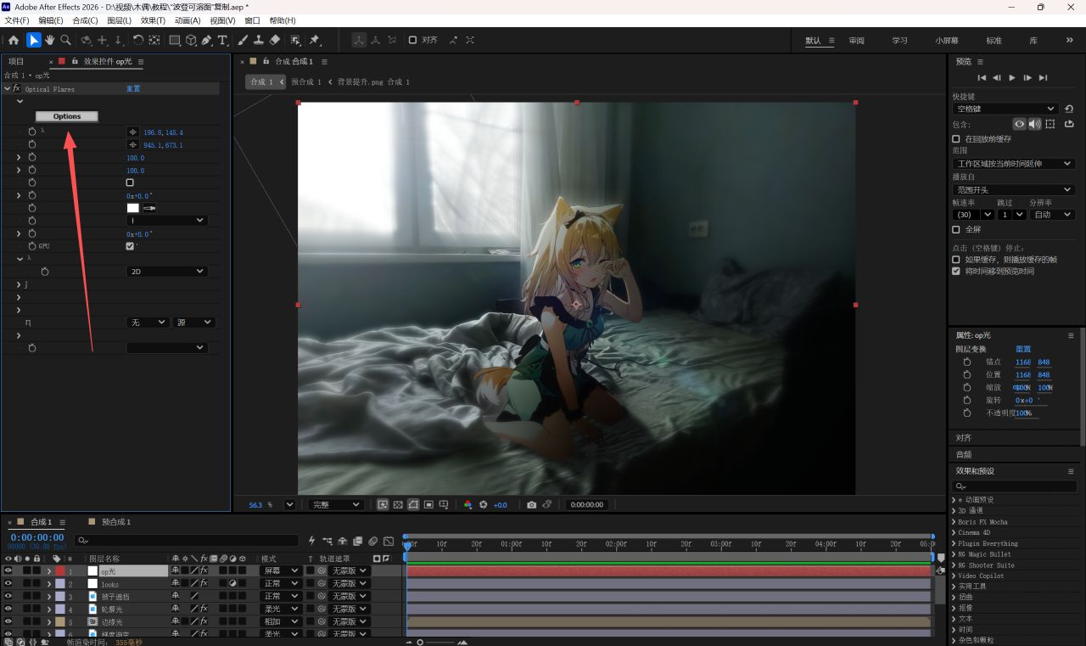Jump to the first frame
The height and width of the screenshot is (646, 1086).
(982, 78)
